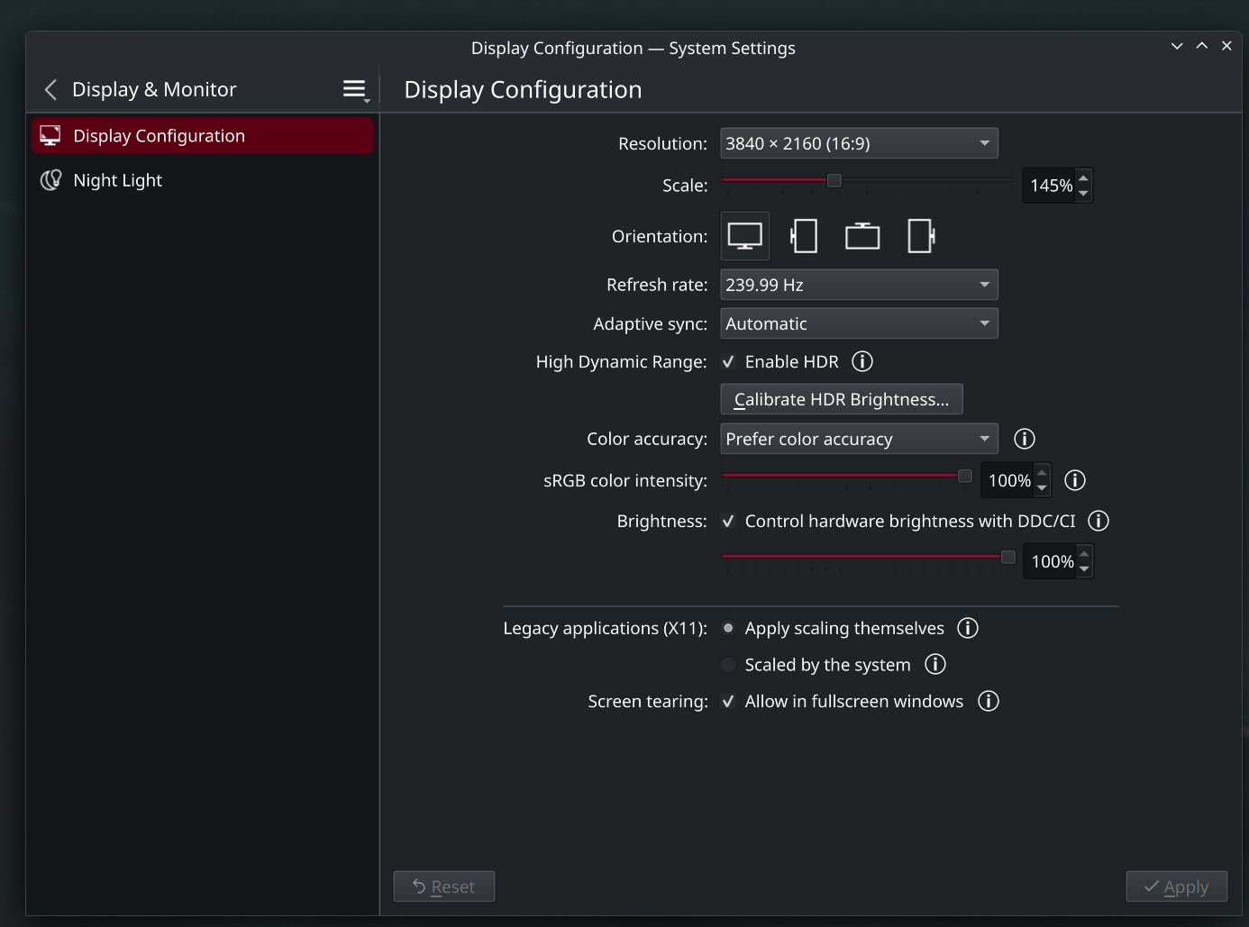Open the Resolution dropdown
1249x927 pixels.
tap(859, 143)
